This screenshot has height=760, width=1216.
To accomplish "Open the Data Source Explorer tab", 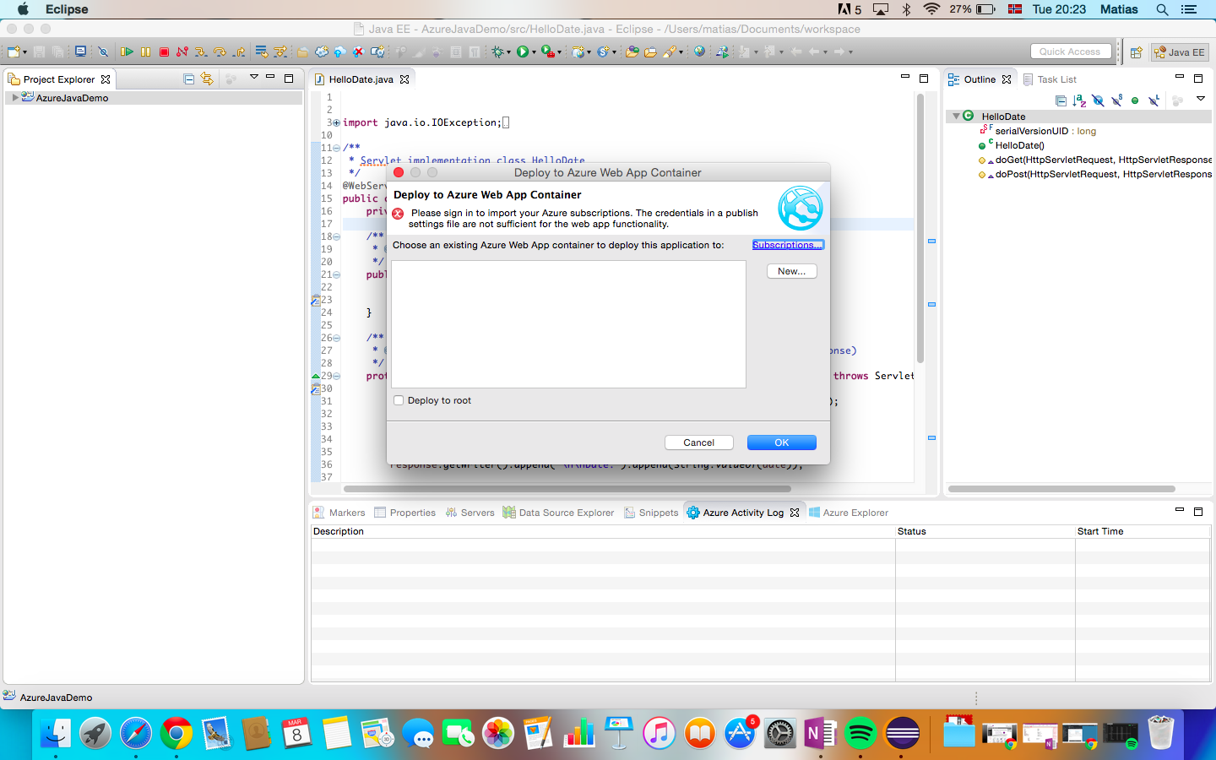I will coord(558,513).
